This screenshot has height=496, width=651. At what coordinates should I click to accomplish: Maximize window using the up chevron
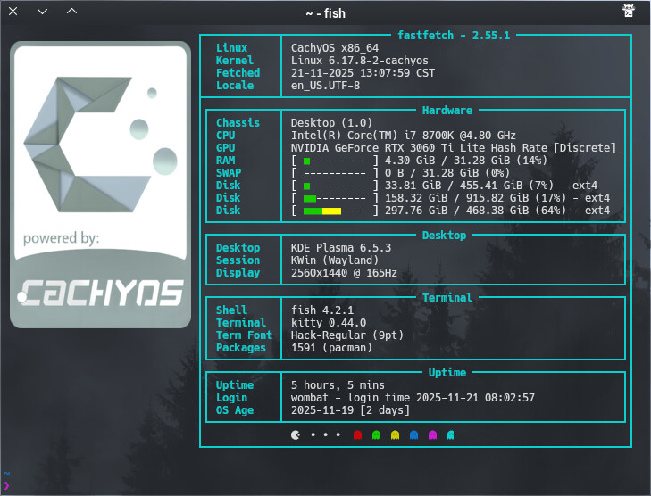coord(71,12)
